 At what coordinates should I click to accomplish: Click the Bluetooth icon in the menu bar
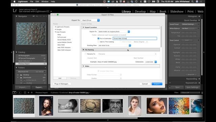point(141,1)
